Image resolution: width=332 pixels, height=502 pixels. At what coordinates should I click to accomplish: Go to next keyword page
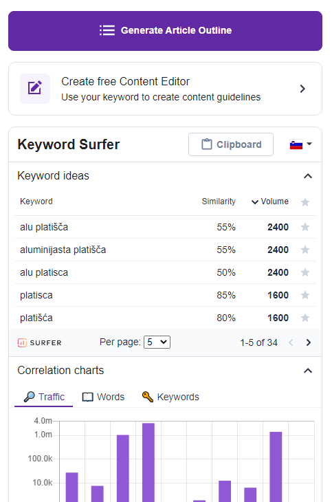(309, 342)
